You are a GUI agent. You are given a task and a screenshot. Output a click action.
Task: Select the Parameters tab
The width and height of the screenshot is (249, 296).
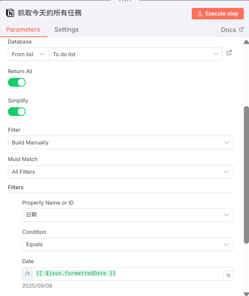click(23, 29)
